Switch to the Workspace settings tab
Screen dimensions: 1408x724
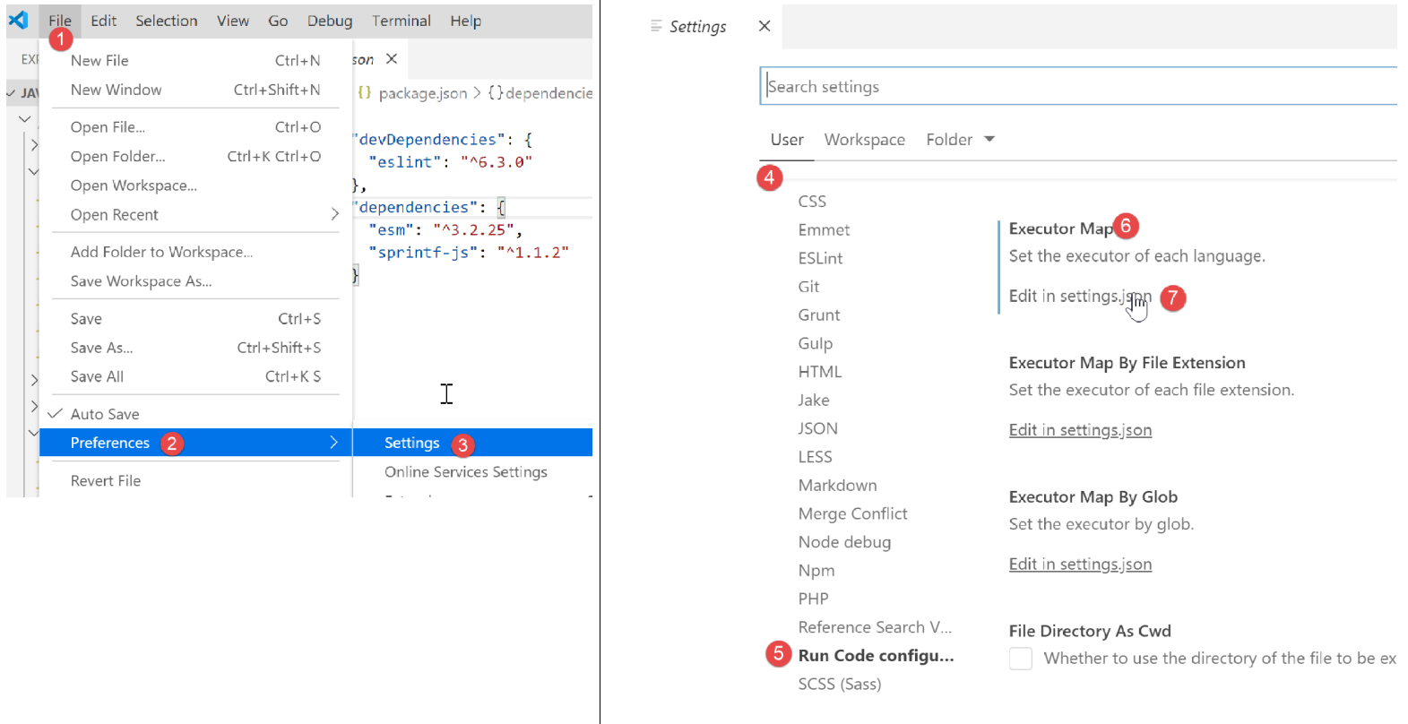pyautogui.click(x=864, y=140)
